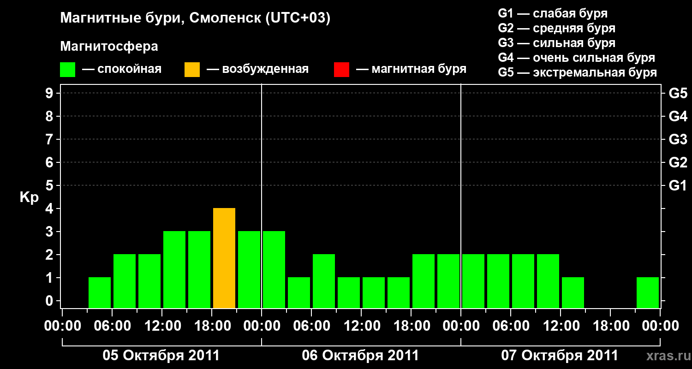
Task: Click the '— магнитная буря' legend label
Action: coord(411,69)
